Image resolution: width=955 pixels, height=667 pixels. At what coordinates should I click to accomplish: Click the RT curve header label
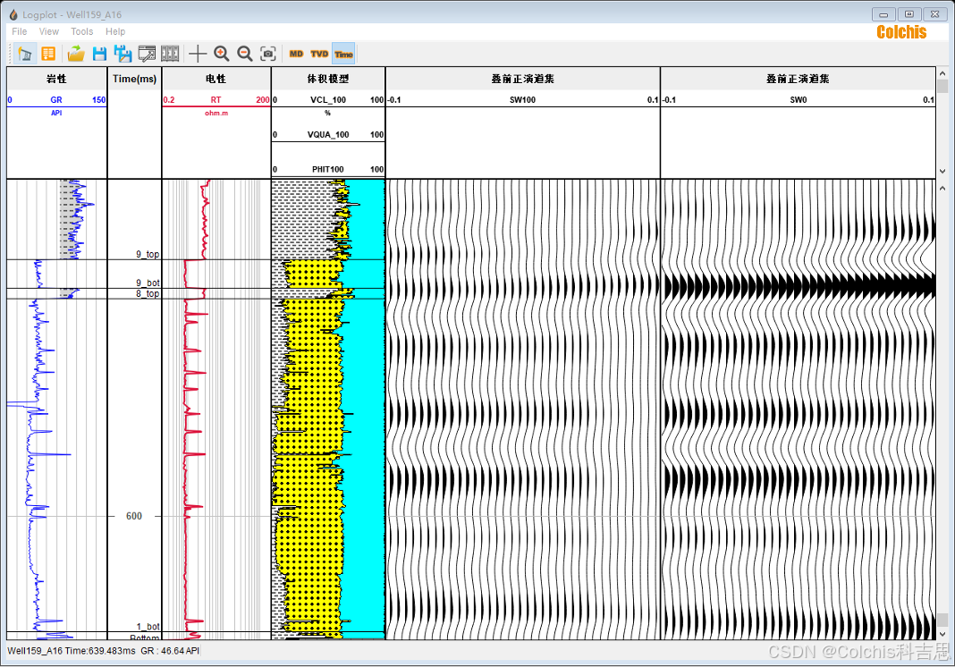pyautogui.click(x=216, y=100)
